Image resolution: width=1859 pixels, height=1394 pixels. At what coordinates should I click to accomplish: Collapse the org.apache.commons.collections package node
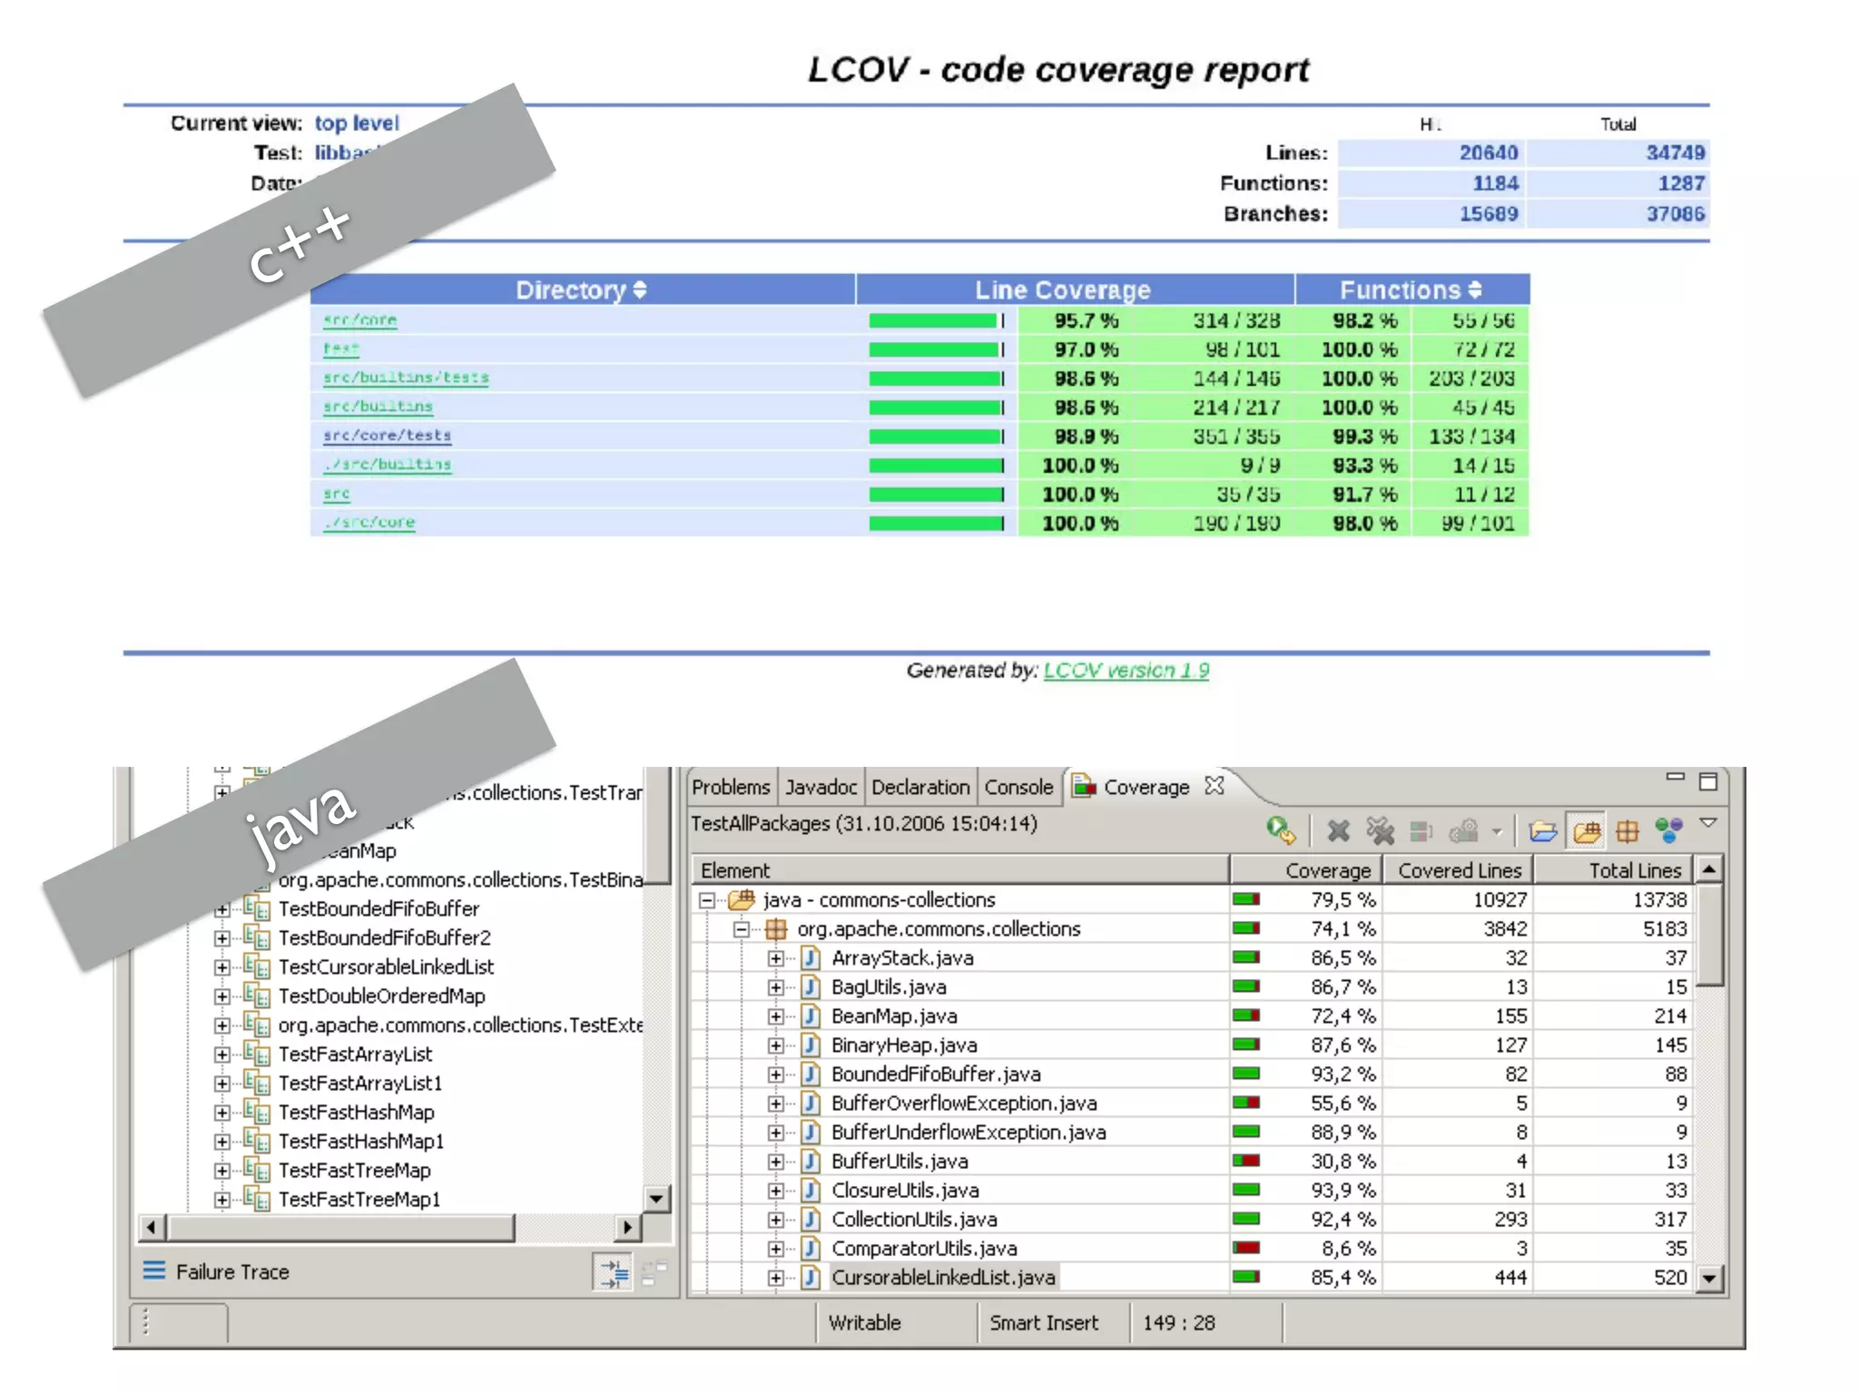coord(742,929)
